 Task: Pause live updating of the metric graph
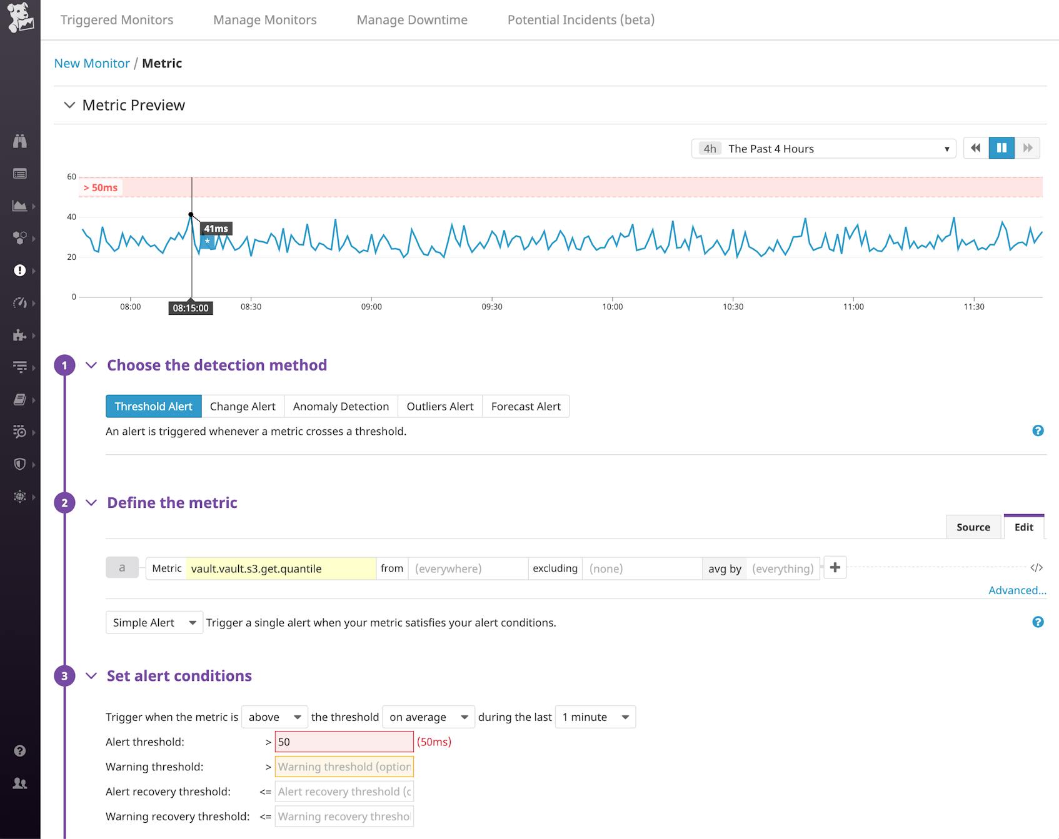[x=1001, y=147]
